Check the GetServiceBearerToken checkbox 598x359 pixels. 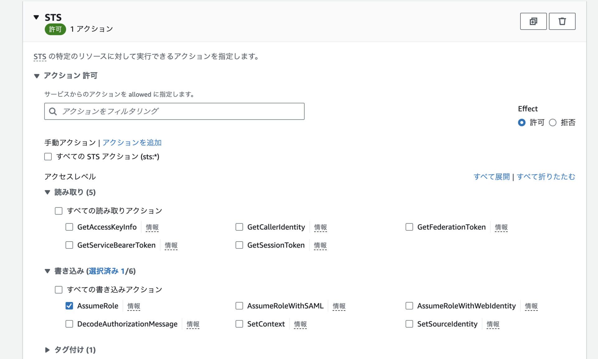(69, 245)
